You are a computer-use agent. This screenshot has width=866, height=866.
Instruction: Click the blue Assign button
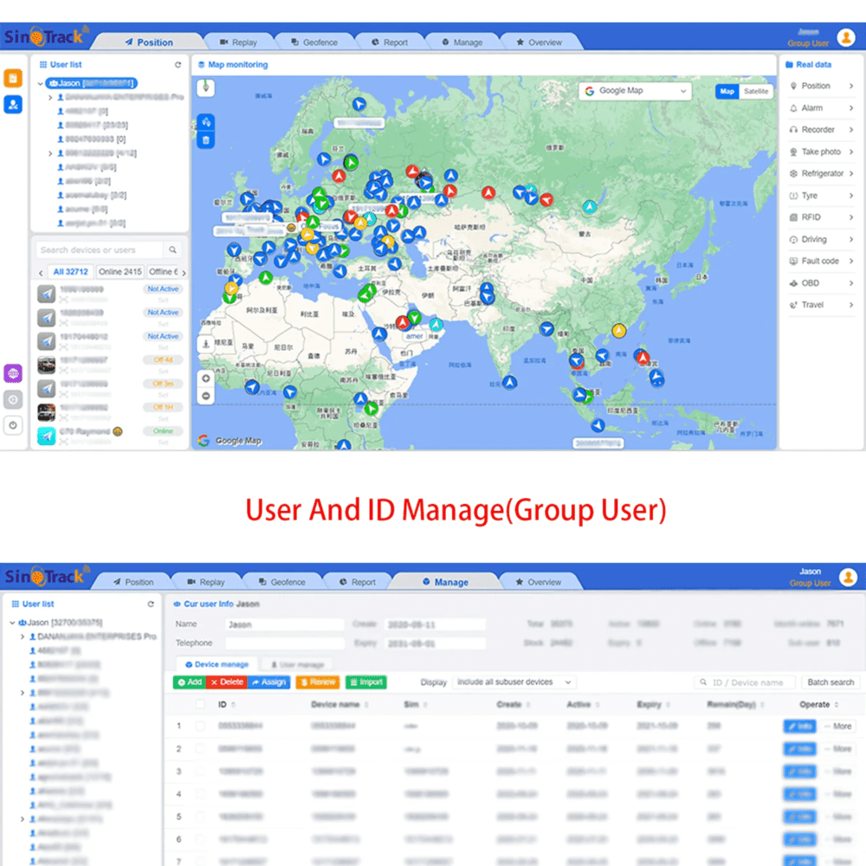click(269, 682)
